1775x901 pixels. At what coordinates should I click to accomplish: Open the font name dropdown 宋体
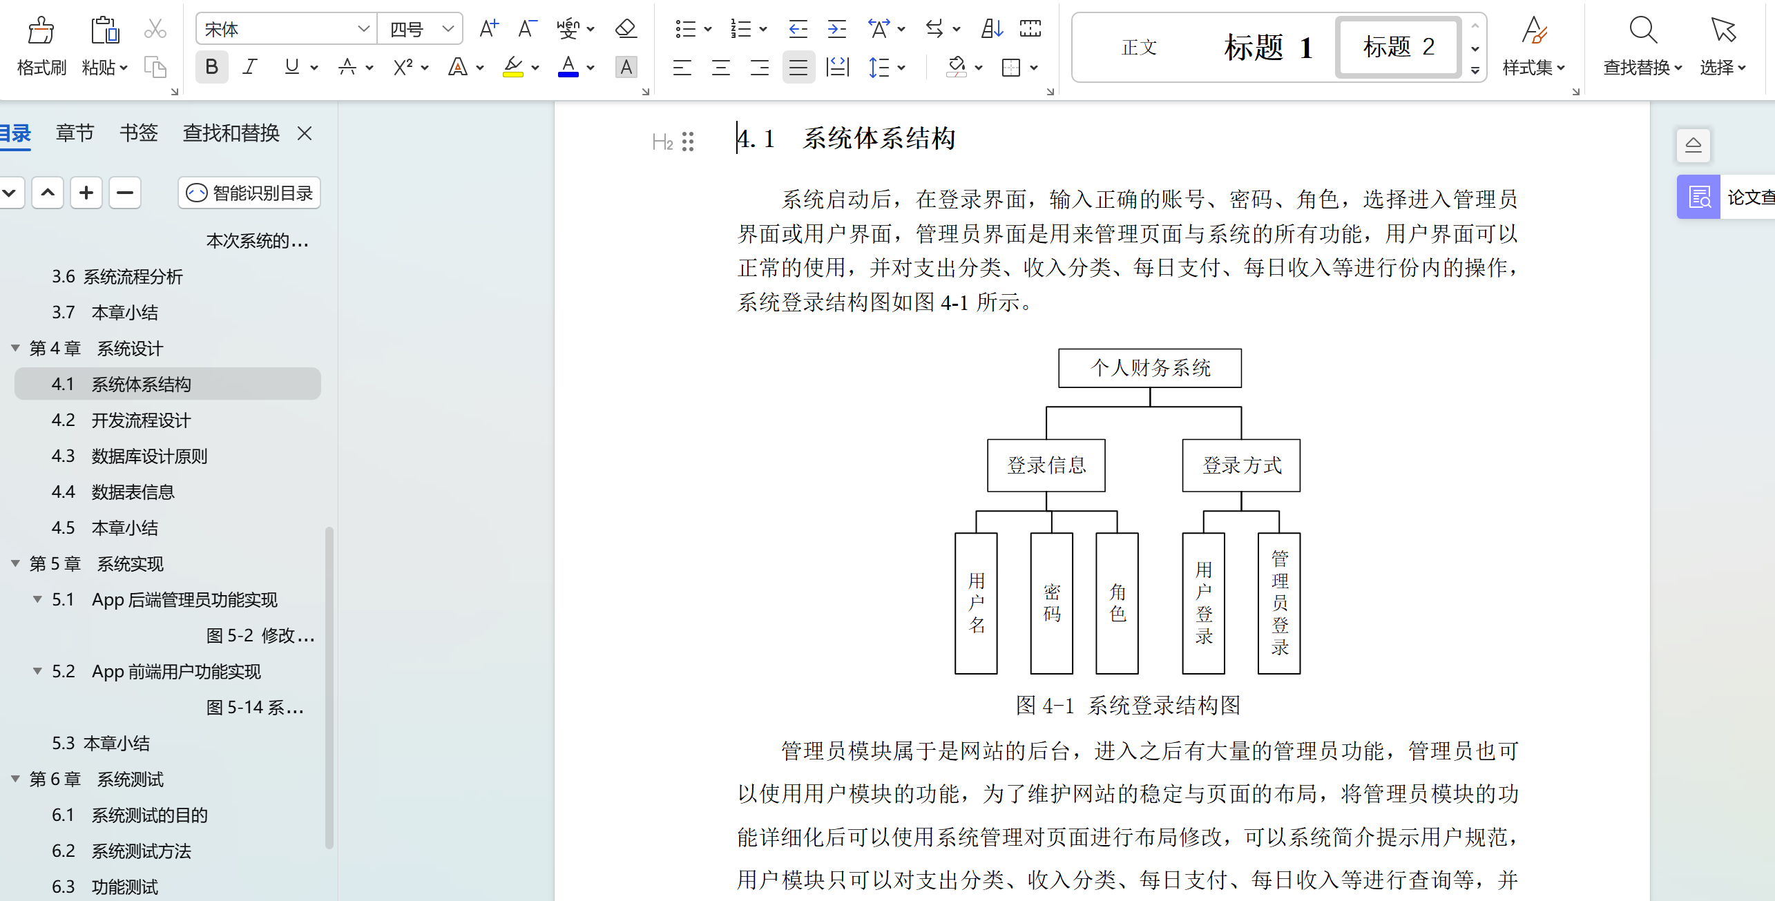[x=363, y=29]
